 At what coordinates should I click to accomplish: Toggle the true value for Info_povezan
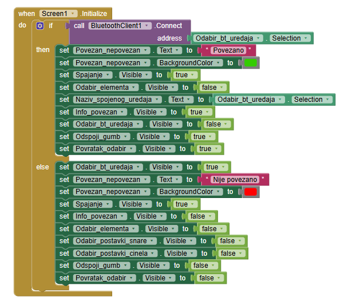coord(199,112)
